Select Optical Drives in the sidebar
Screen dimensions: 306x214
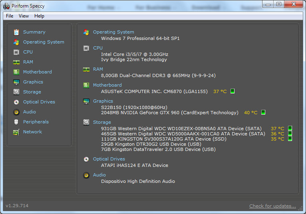coord(39,102)
